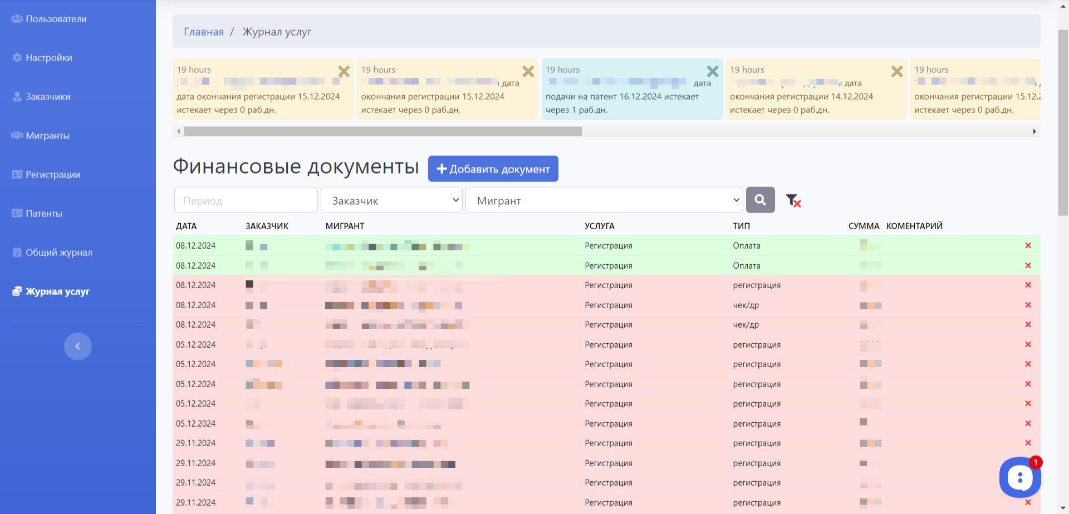1069x514 pixels.
Task: Delete the first чек/др row
Action: pos(1028,305)
